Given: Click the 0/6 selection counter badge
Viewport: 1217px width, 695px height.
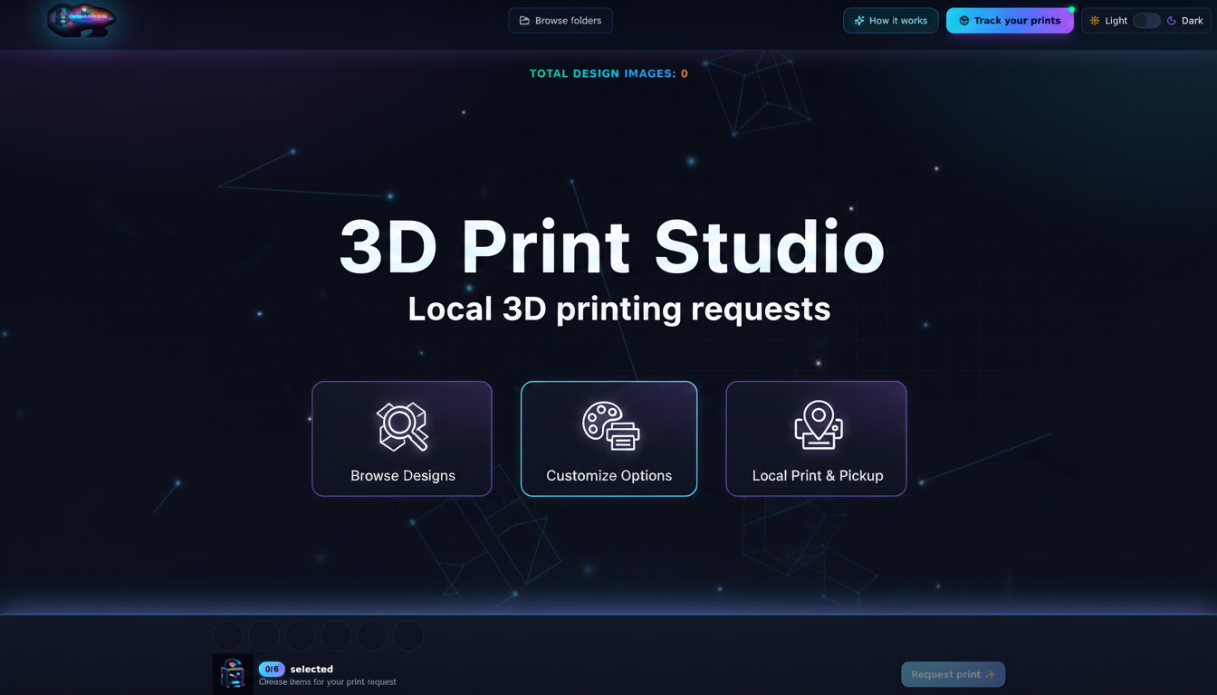Looking at the screenshot, I should (x=272, y=670).
